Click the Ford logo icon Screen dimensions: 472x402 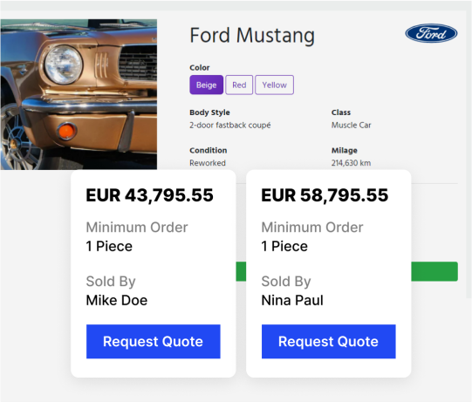tap(431, 33)
